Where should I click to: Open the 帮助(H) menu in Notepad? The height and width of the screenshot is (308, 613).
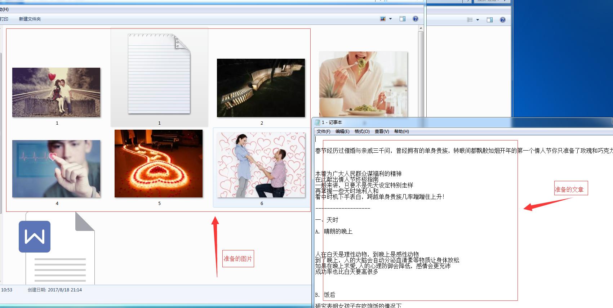401,131
